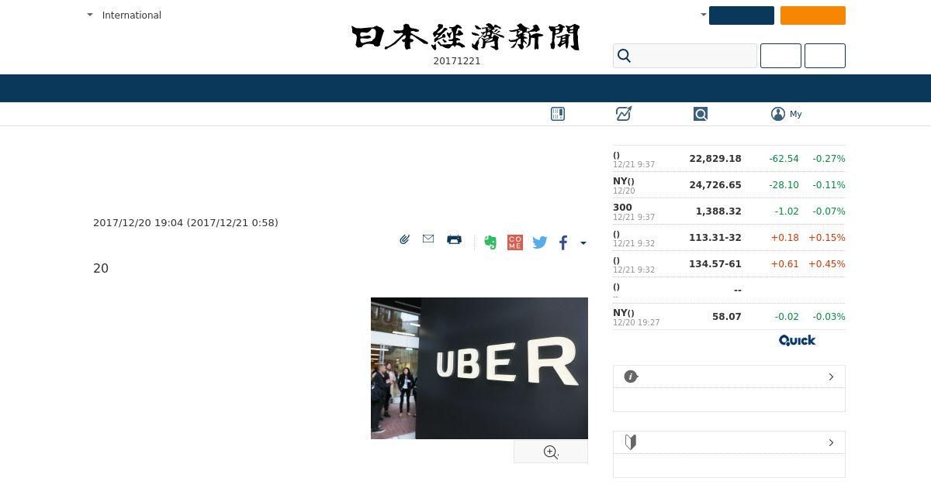Share the article via email envelope icon

click(428, 239)
